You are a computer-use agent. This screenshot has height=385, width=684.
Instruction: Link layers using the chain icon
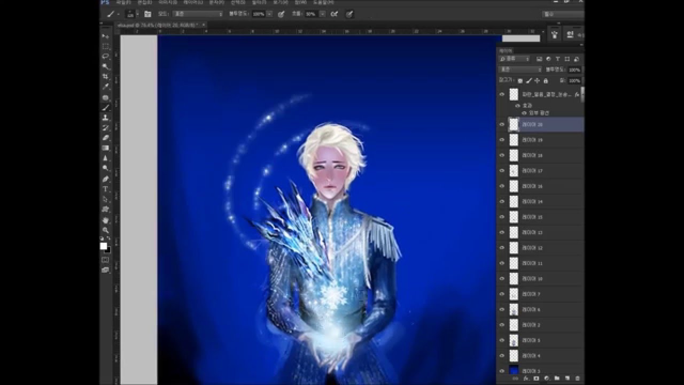click(516, 379)
